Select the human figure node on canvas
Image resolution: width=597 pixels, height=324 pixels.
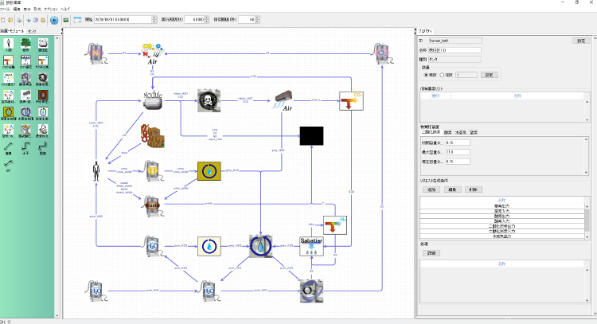point(97,171)
